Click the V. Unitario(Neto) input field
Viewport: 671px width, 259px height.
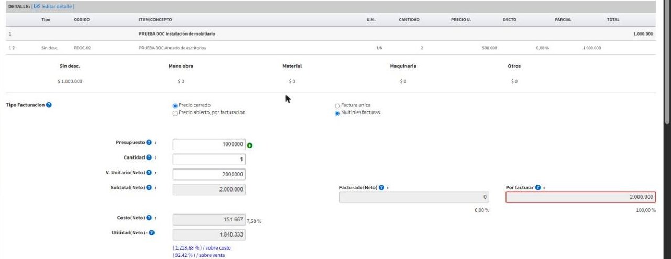point(209,175)
